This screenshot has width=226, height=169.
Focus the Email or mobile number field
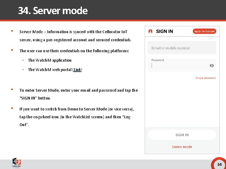point(182,48)
